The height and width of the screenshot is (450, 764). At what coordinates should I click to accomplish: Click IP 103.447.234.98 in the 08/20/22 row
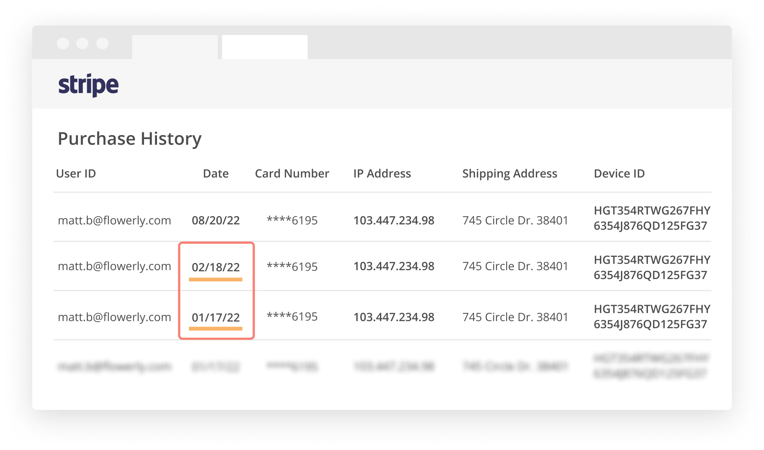(x=394, y=221)
